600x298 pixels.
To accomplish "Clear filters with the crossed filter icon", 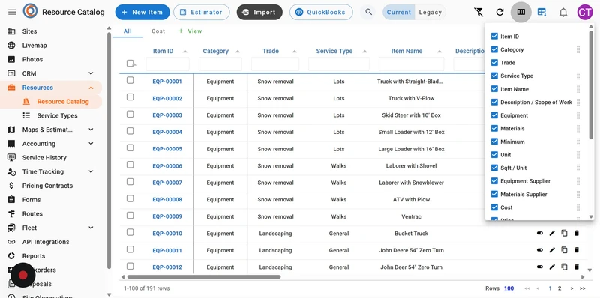I will [478, 12].
